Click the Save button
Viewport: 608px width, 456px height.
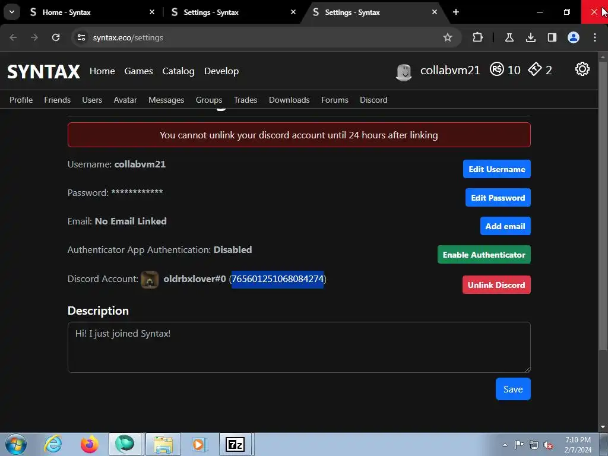pos(513,389)
